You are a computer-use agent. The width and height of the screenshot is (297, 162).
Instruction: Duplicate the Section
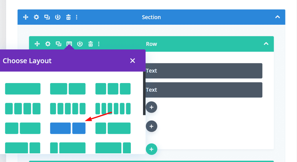coord(47,17)
